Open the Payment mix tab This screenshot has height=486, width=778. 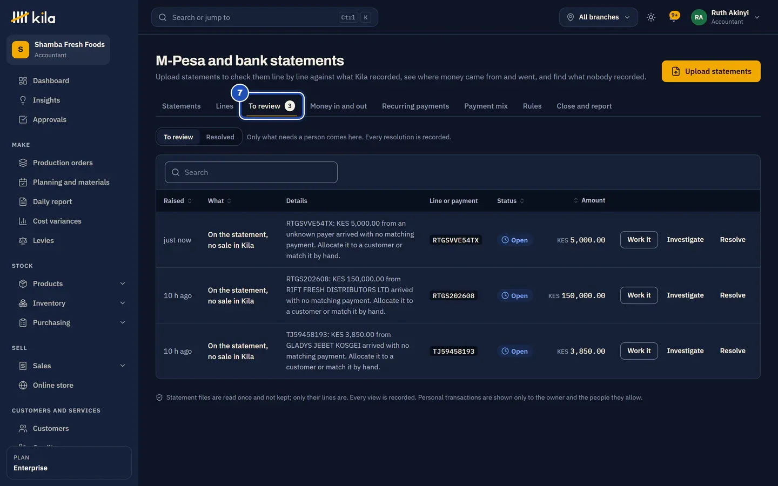pos(486,106)
